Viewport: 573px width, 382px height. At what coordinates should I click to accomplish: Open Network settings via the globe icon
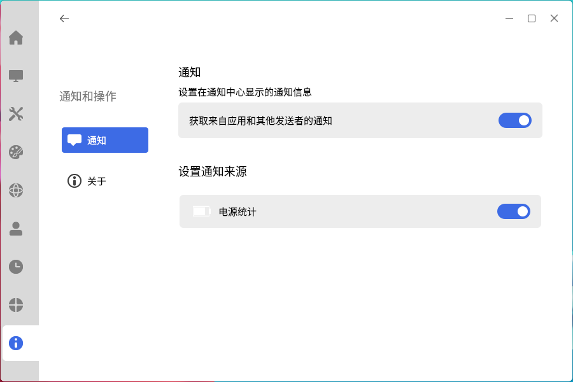pos(15,190)
